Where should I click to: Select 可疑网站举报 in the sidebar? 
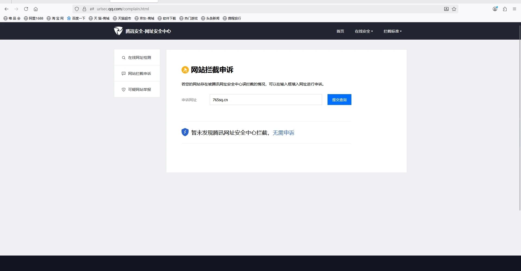pyautogui.click(x=137, y=90)
